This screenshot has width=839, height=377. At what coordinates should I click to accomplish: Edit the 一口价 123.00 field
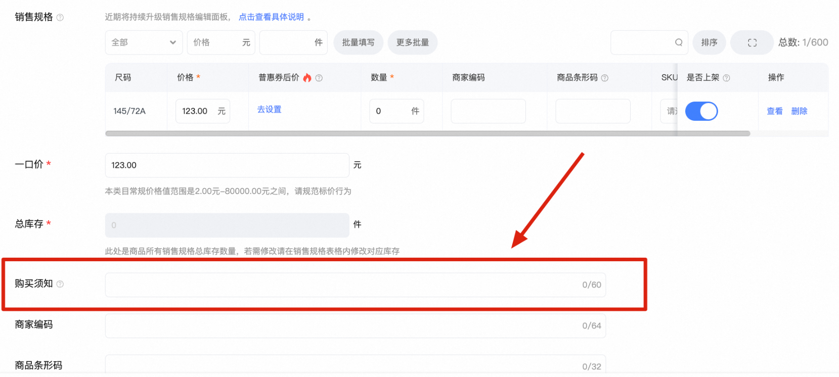click(227, 165)
